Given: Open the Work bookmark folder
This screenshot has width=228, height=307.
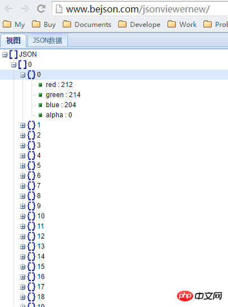Looking at the screenshot, I should point(182,25).
